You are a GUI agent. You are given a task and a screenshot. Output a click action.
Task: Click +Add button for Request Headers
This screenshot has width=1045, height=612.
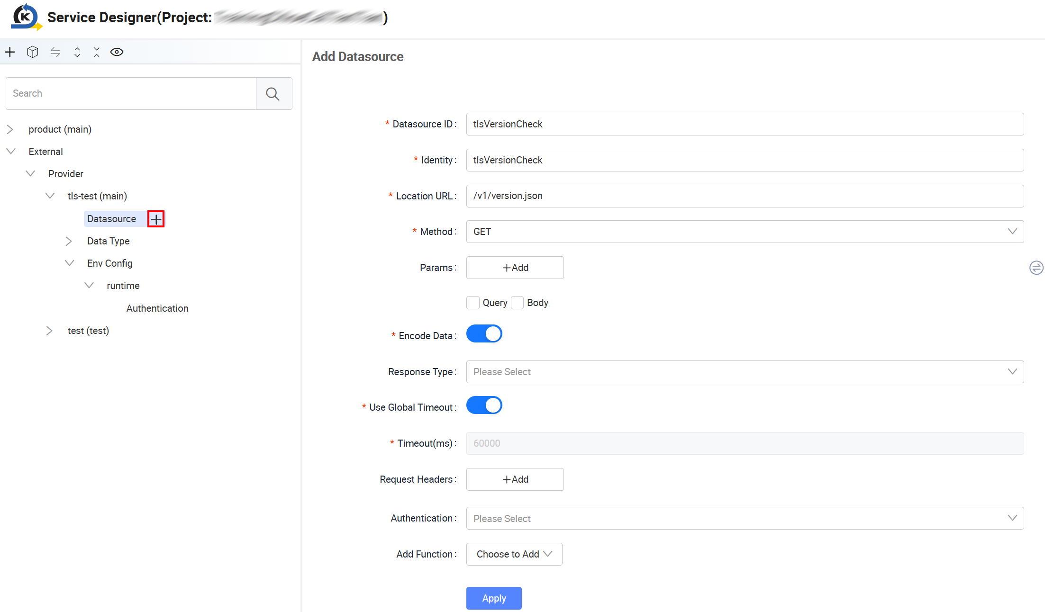click(515, 479)
